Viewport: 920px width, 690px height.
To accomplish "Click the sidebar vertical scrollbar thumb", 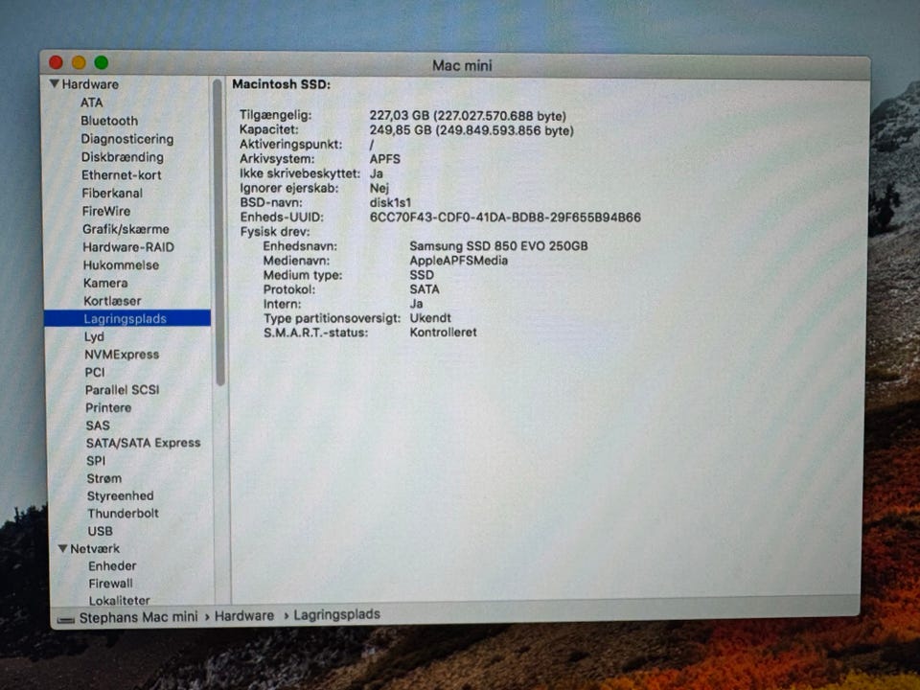I will coord(219,234).
